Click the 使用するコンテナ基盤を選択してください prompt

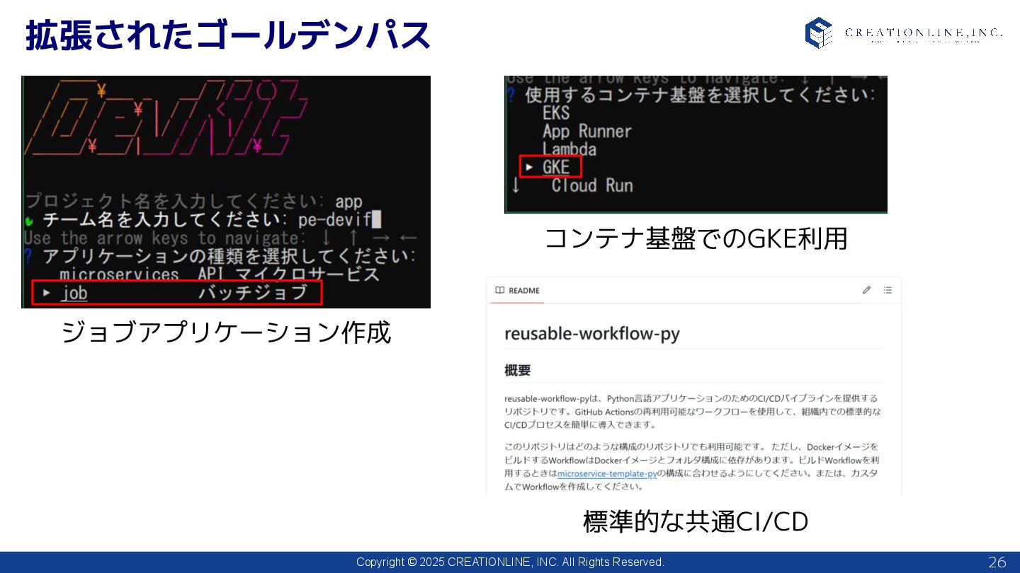click(x=692, y=95)
